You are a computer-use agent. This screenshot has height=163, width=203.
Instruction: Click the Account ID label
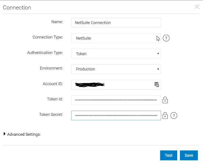click(53, 84)
